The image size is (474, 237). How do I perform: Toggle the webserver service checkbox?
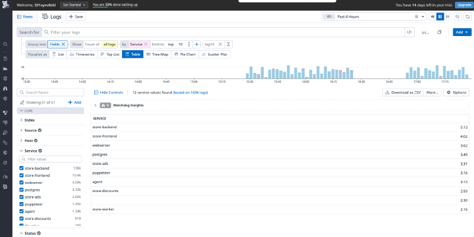pos(22,183)
